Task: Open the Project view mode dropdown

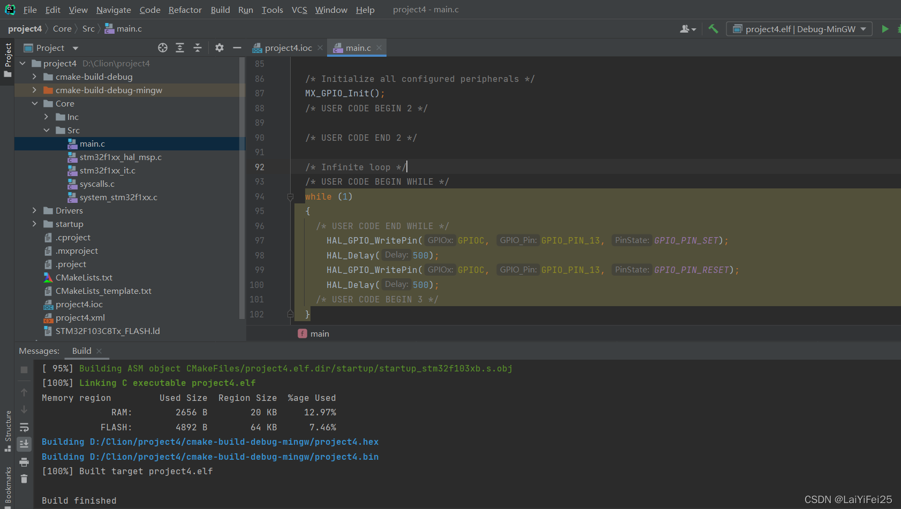Action: (51, 48)
